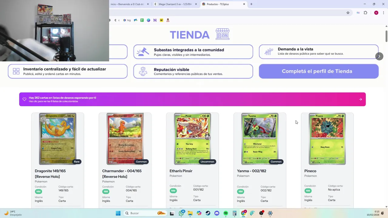Open the Windows Start menu
The image size is (388, 218).
pos(118,213)
